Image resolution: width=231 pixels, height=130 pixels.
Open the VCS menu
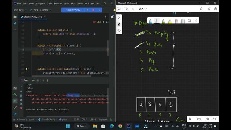87,3
